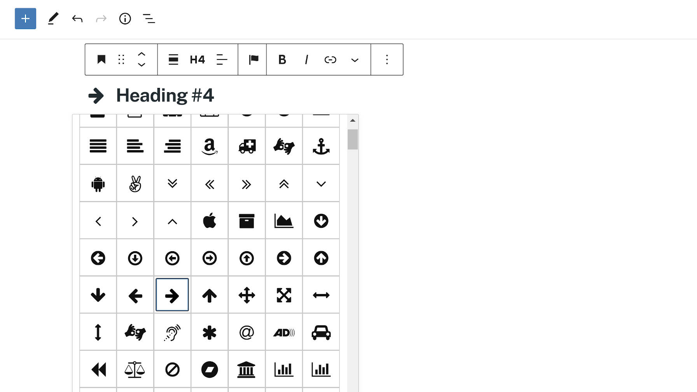The width and height of the screenshot is (697, 392).
Task: Click the icon picker scrollbar
Action: click(352, 140)
